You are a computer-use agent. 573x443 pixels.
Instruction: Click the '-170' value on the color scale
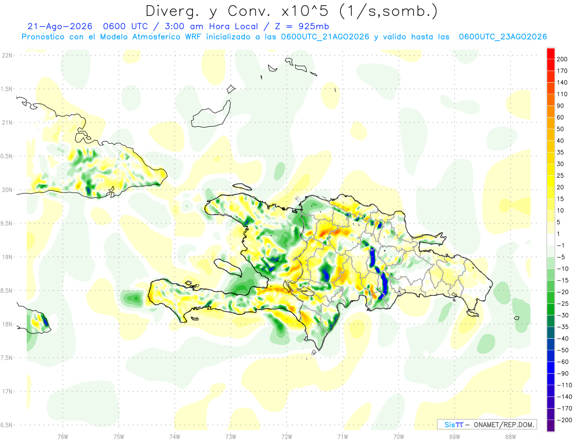(563, 409)
